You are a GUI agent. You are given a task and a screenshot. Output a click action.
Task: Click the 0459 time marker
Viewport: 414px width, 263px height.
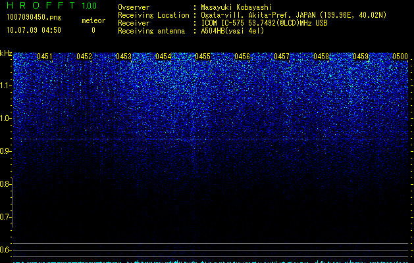(x=361, y=56)
